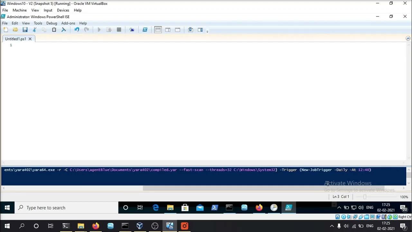The width and height of the screenshot is (412, 232).
Task: Open the guest volume control icon
Action: pyautogui.click(x=361, y=208)
